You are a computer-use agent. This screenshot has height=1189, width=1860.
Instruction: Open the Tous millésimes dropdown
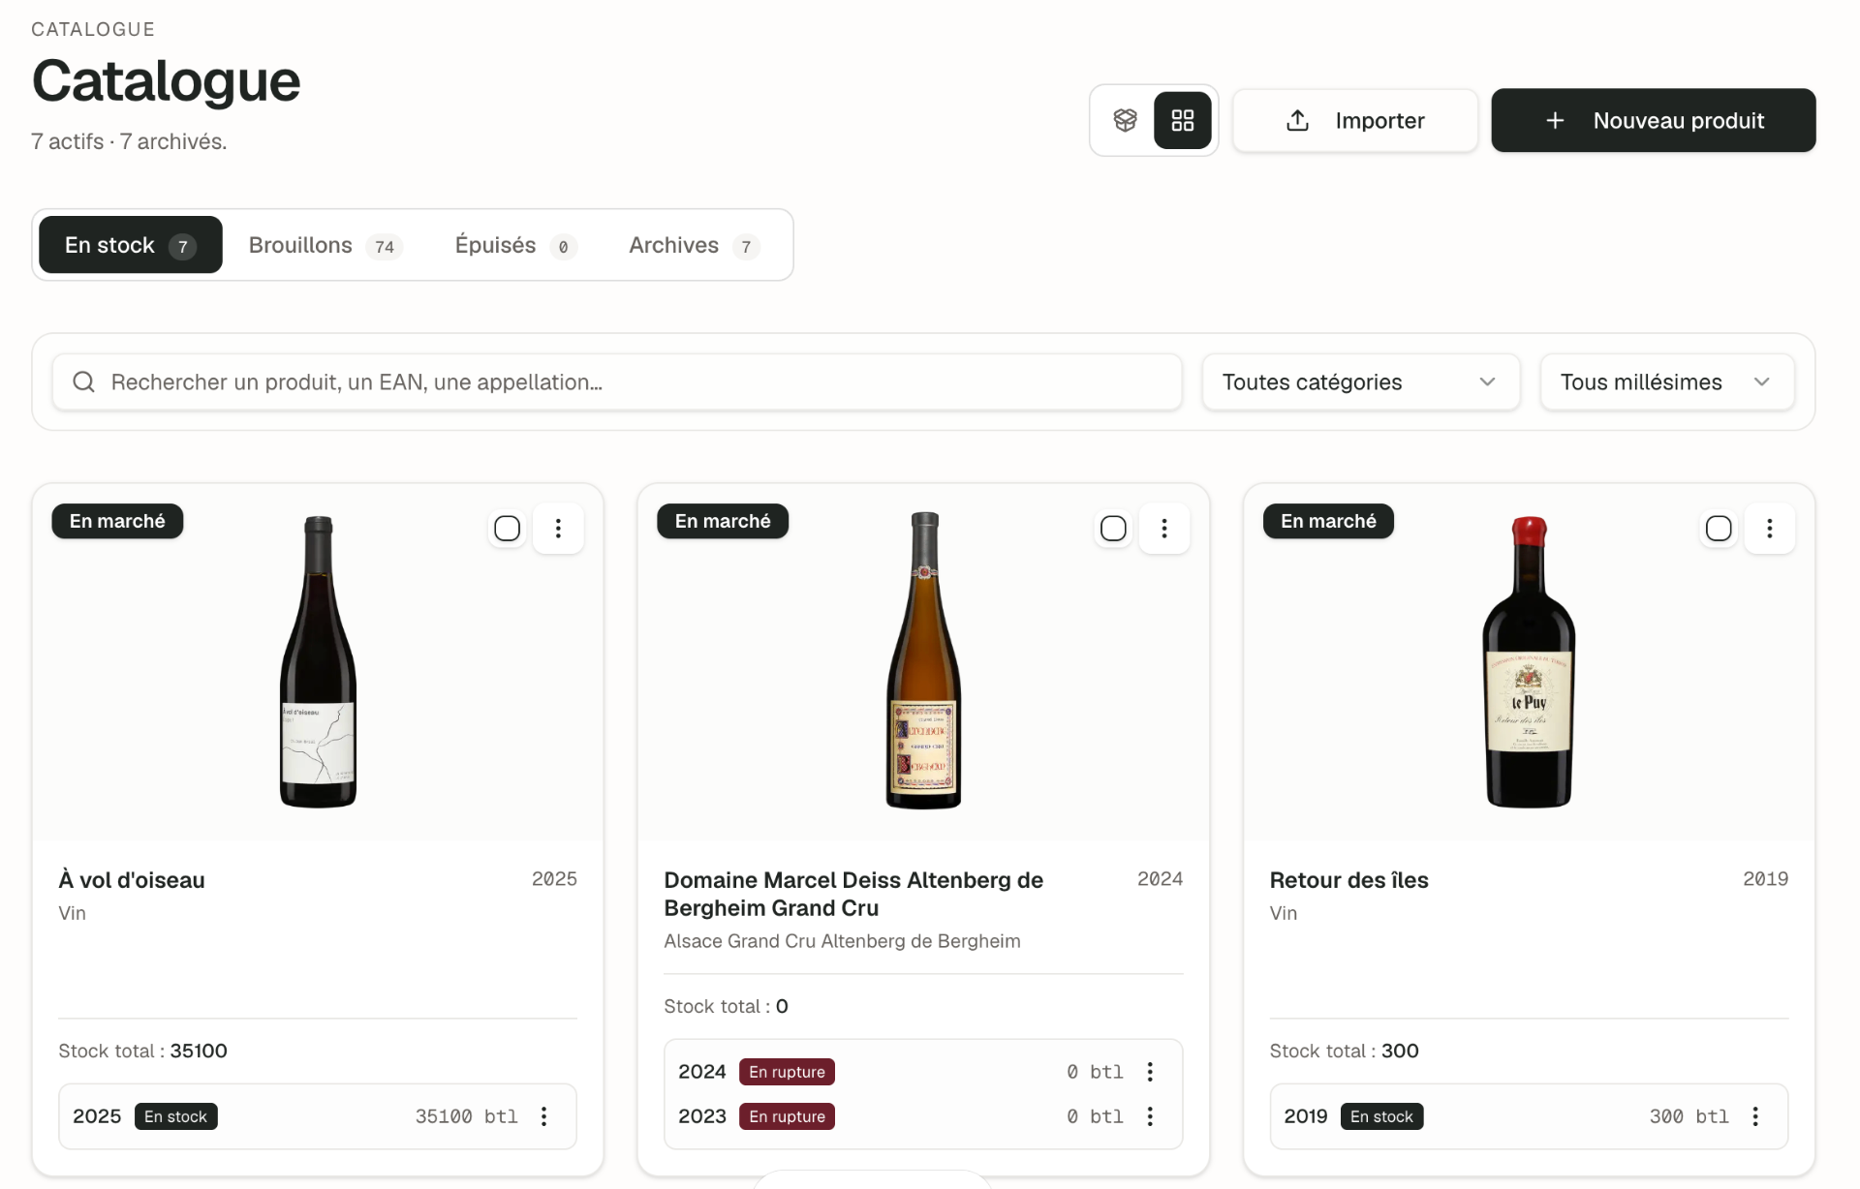click(x=1666, y=381)
